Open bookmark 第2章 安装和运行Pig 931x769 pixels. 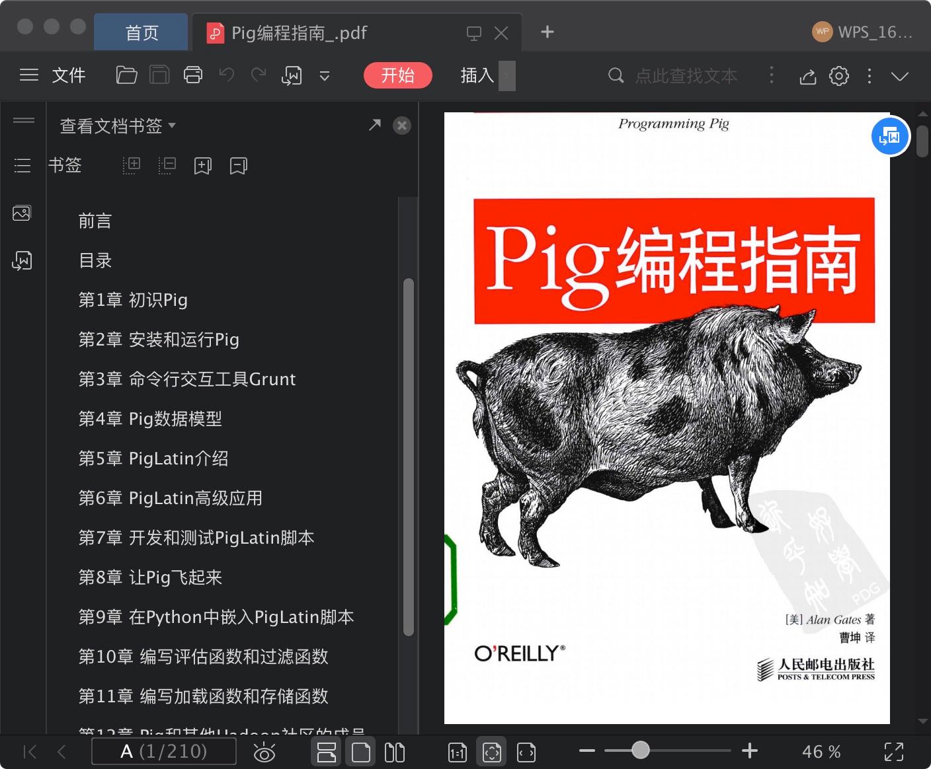[159, 340]
